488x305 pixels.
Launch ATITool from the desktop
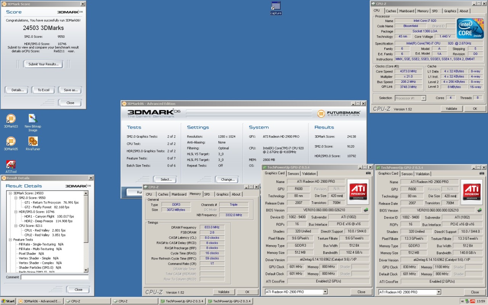pyautogui.click(x=11, y=167)
